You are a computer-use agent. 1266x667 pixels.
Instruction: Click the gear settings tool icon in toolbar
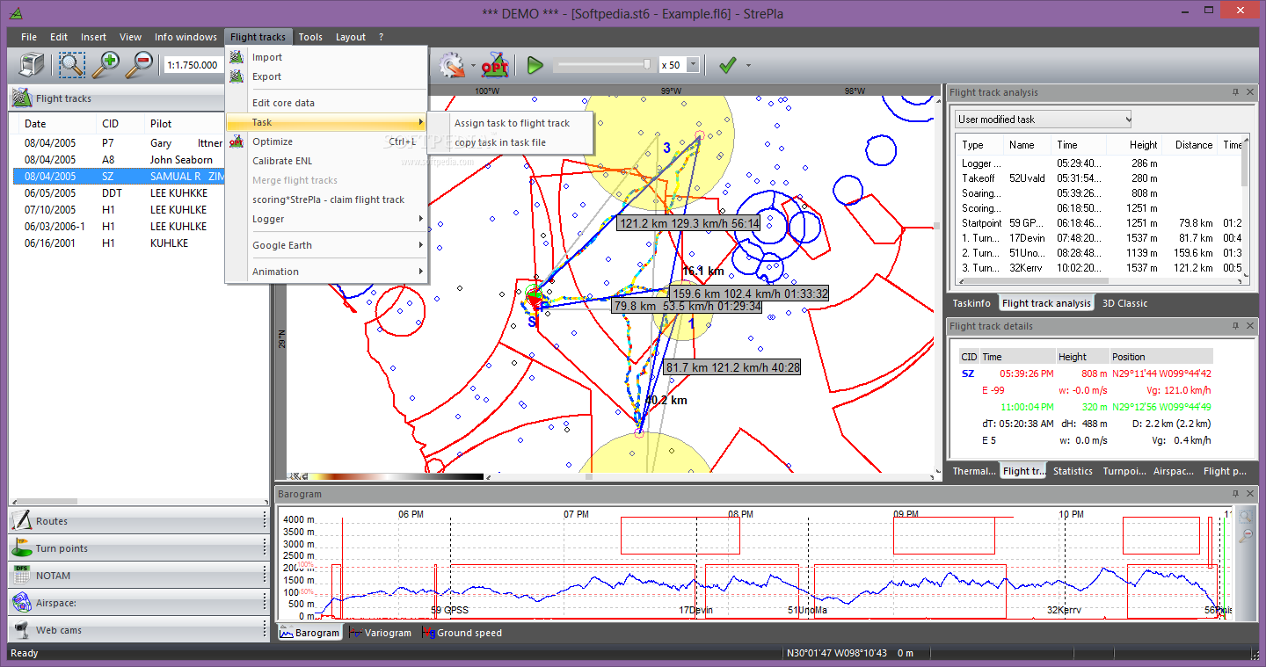tap(452, 65)
